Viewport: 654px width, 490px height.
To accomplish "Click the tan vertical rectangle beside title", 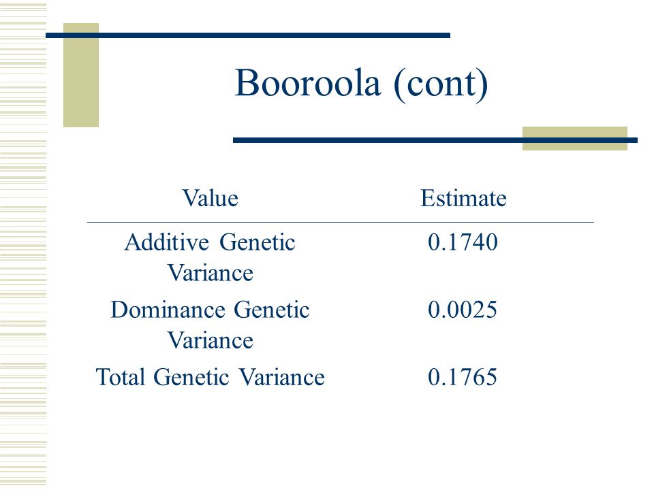I will pyautogui.click(x=81, y=75).
